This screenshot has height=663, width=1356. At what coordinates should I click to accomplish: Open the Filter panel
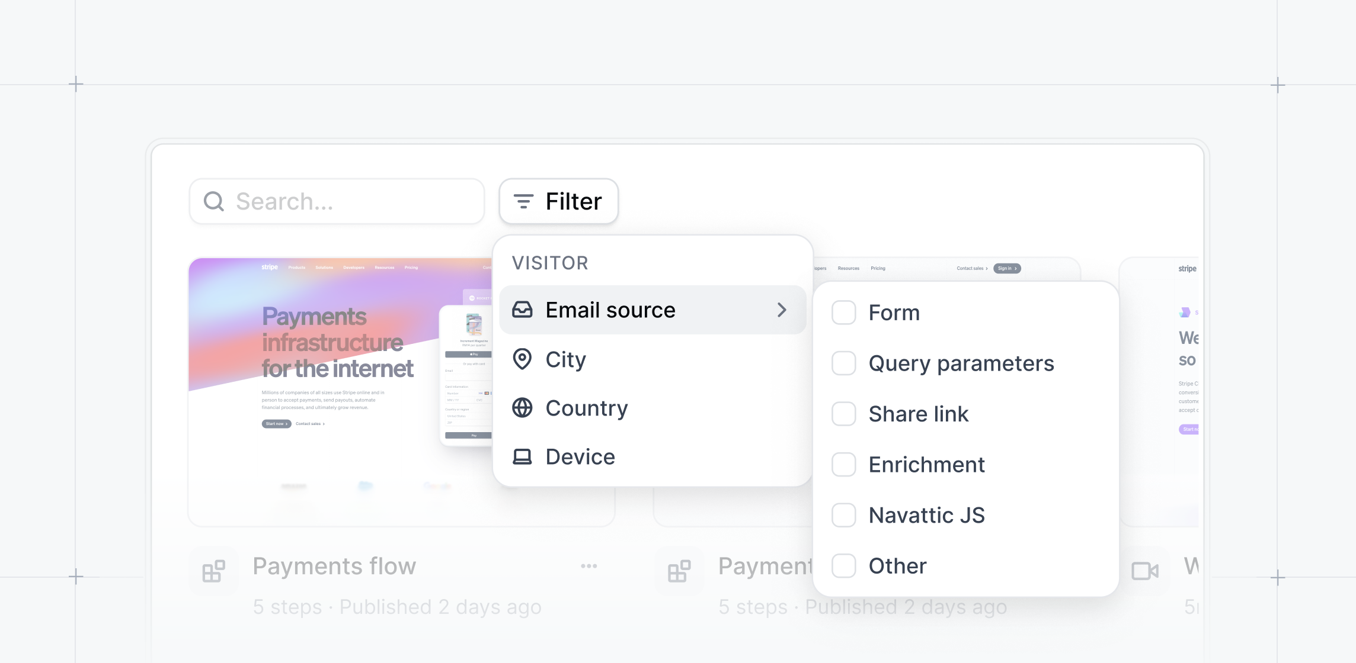coord(558,201)
